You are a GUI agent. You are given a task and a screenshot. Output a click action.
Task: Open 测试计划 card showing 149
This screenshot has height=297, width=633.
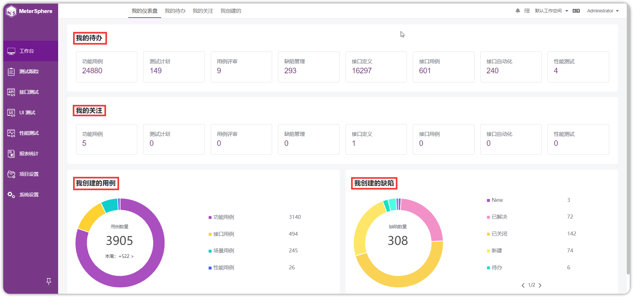click(x=174, y=67)
